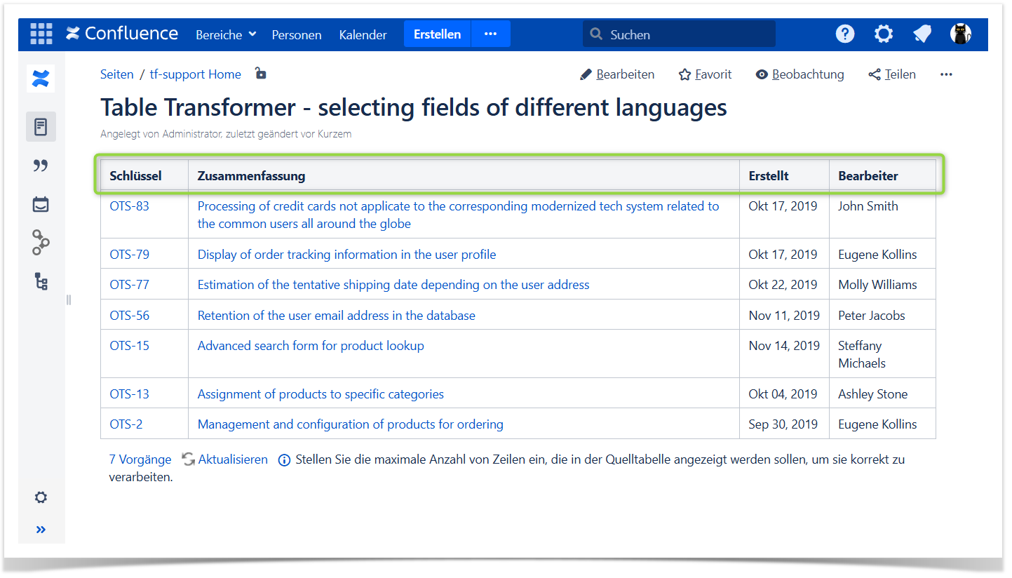The height and width of the screenshot is (578, 1012).
Task: Toggle Beobachtung watching for this page
Action: point(800,74)
